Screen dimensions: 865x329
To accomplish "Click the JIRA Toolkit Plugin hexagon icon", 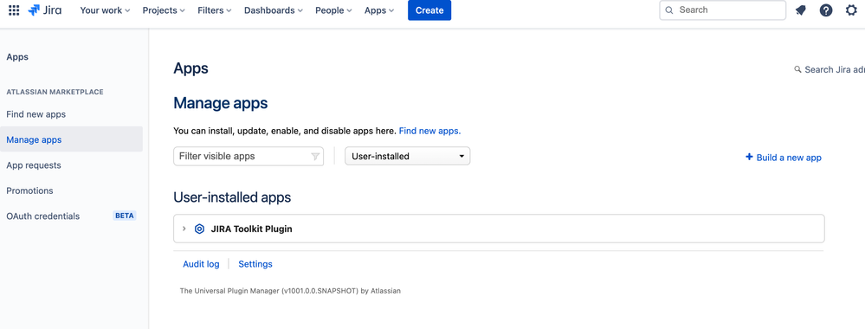I will coord(200,229).
